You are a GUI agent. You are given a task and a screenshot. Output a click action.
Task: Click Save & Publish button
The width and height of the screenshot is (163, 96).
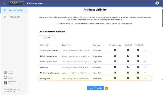(x=96, y=88)
